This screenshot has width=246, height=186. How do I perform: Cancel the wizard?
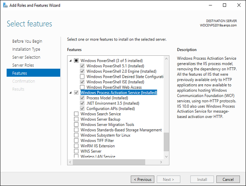tap(228, 179)
